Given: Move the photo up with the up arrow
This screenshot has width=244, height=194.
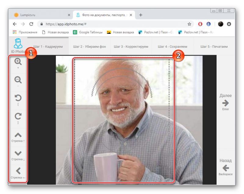Looking at the screenshot, I should click(18, 135).
